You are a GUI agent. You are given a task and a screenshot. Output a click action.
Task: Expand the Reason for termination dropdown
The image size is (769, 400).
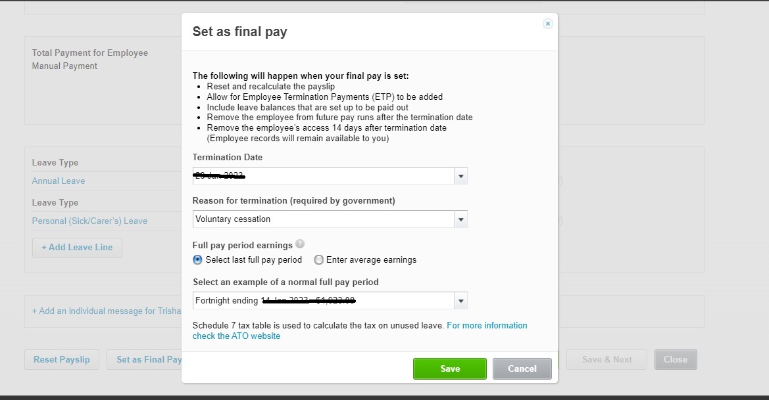coord(461,219)
